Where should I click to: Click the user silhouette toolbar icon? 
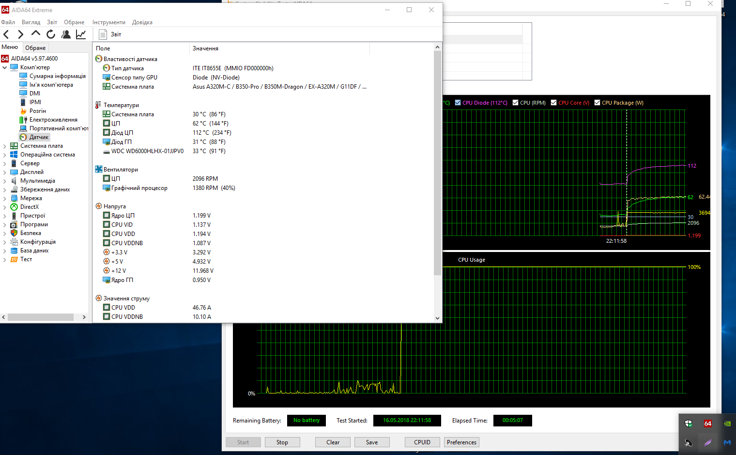pyautogui.click(x=66, y=34)
